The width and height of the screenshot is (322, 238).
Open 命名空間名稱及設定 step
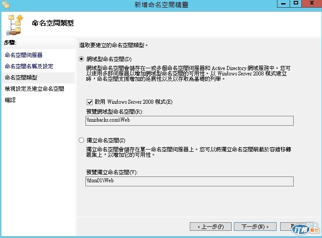(x=29, y=66)
